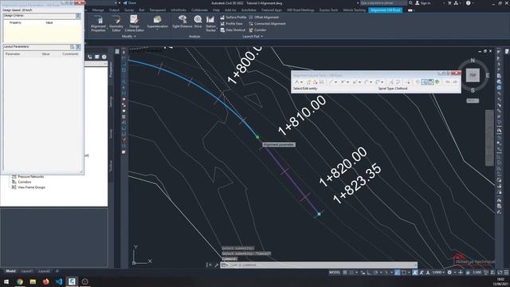The width and height of the screenshot is (510, 287).
Task: Toggle object snap in status bar
Action: point(404,273)
